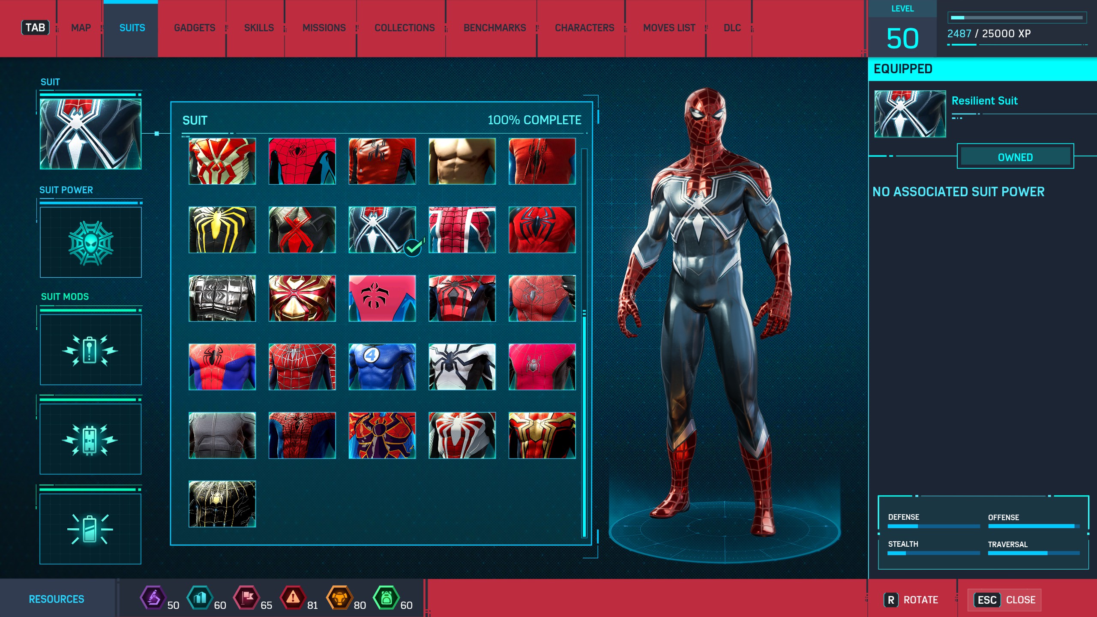Click the red crime token warning icon
This screenshot has height=617, width=1097.
coord(293,597)
